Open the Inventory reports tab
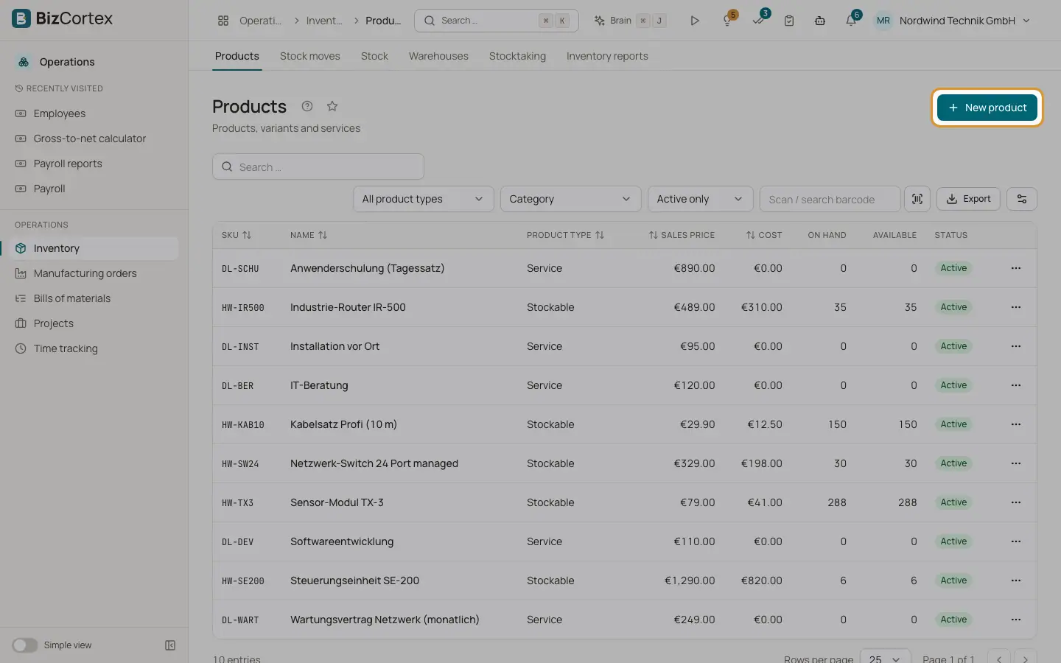 [607, 56]
